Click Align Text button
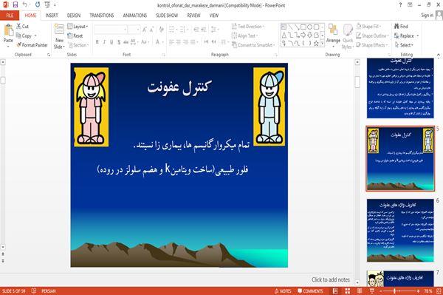 (x=244, y=35)
